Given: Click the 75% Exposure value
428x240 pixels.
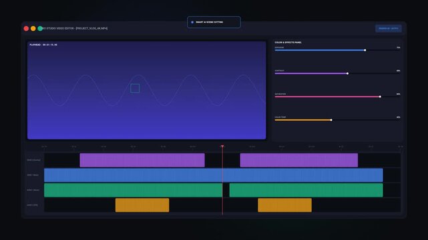Looking at the screenshot, I should click(398, 48).
